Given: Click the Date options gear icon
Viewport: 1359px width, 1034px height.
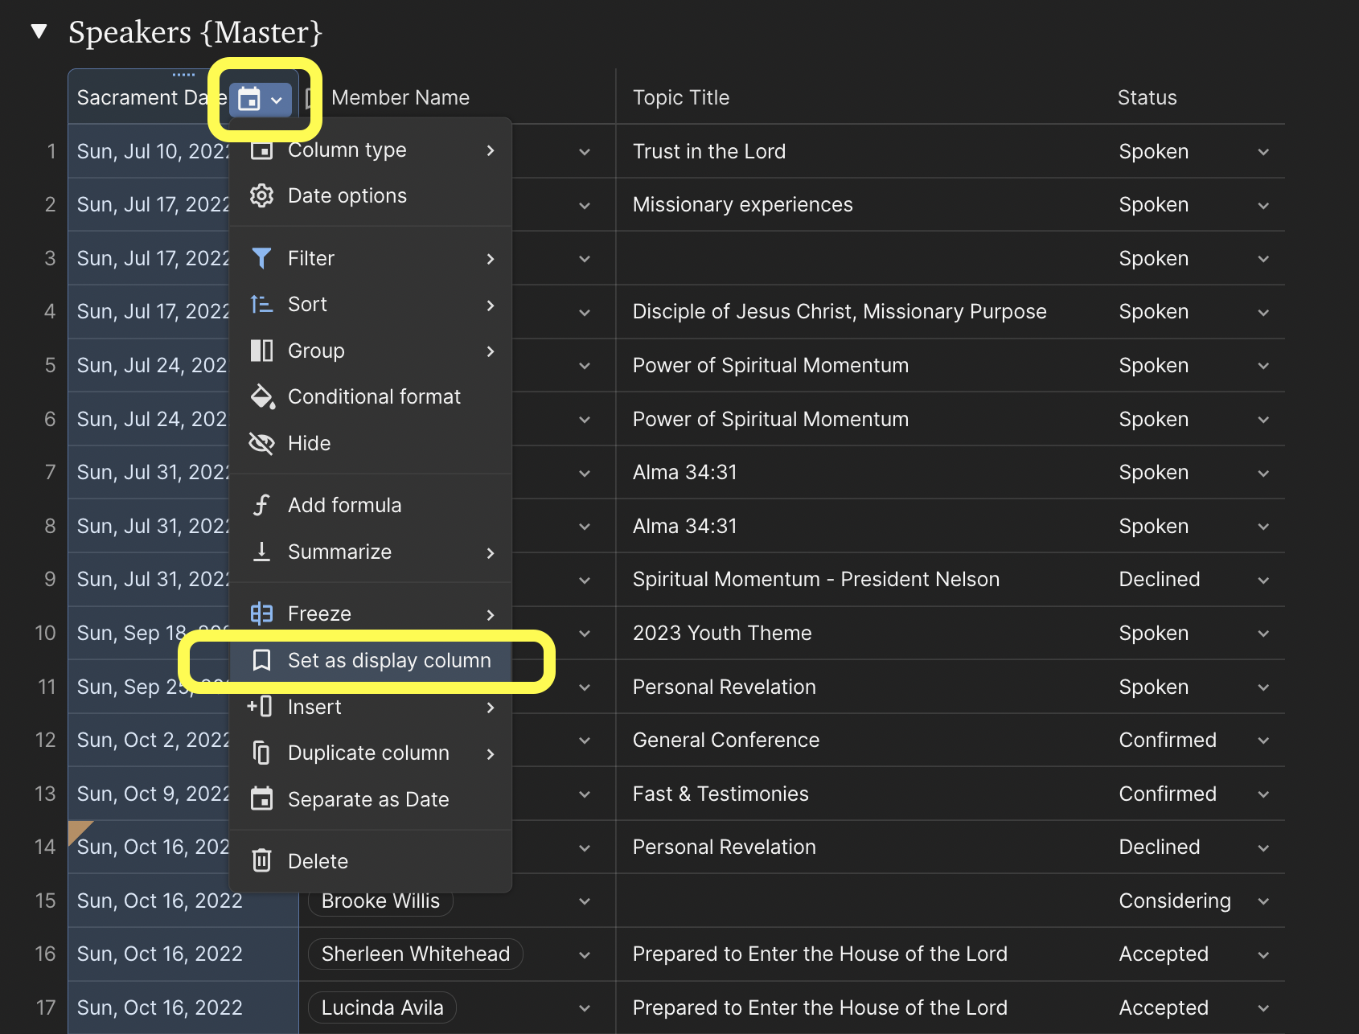Looking at the screenshot, I should coord(261,195).
